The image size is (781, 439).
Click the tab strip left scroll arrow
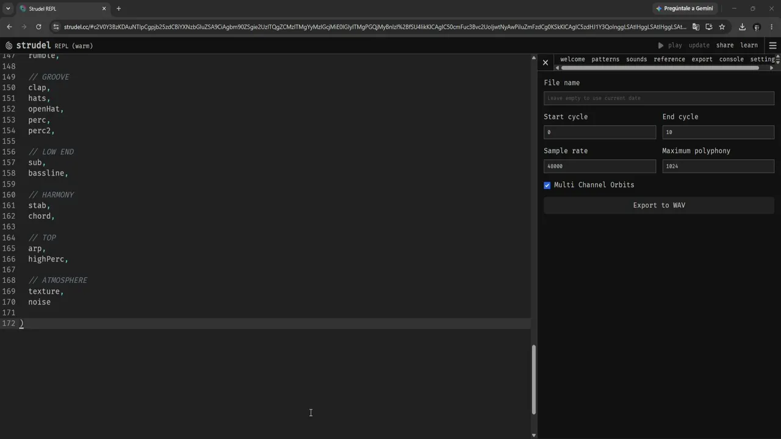[x=557, y=68]
